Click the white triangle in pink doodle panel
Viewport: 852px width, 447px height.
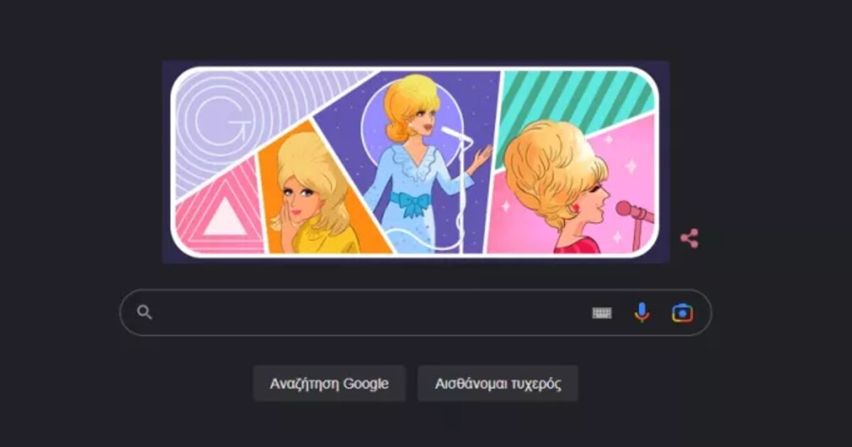point(225,216)
